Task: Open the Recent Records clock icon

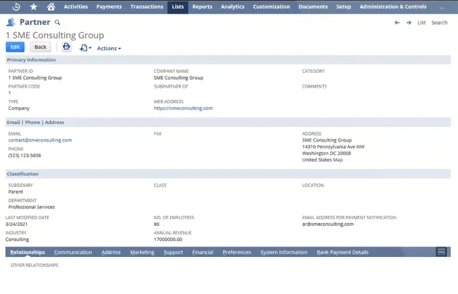Action: tap(16, 7)
